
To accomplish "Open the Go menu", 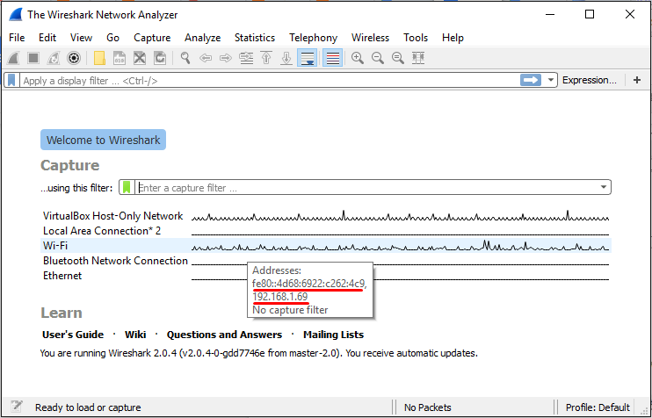I will [x=112, y=38].
